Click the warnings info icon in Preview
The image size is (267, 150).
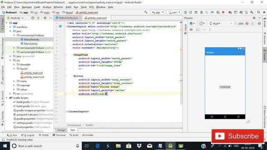(259, 24)
